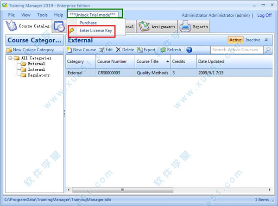Click the Edit button label
The image size is (278, 206).
tap(109, 50)
